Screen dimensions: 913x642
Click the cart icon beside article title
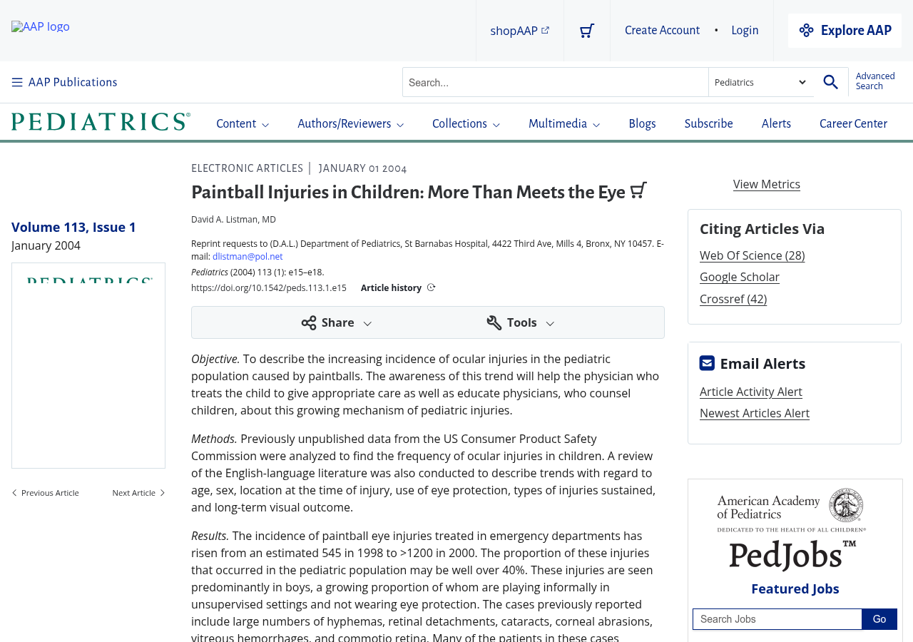click(638, 190)
